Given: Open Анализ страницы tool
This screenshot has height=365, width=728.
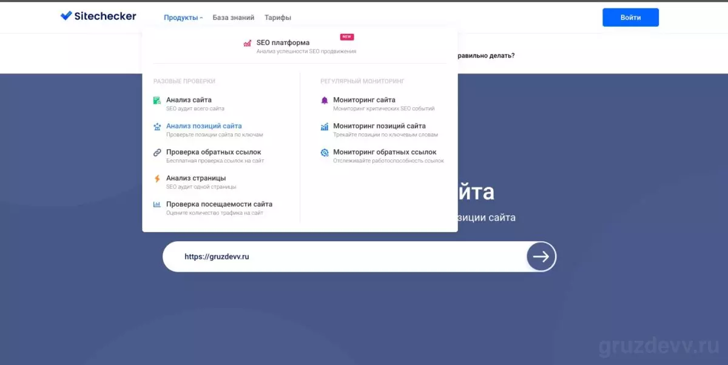Looking at the screenshot, I should (196, 178).
